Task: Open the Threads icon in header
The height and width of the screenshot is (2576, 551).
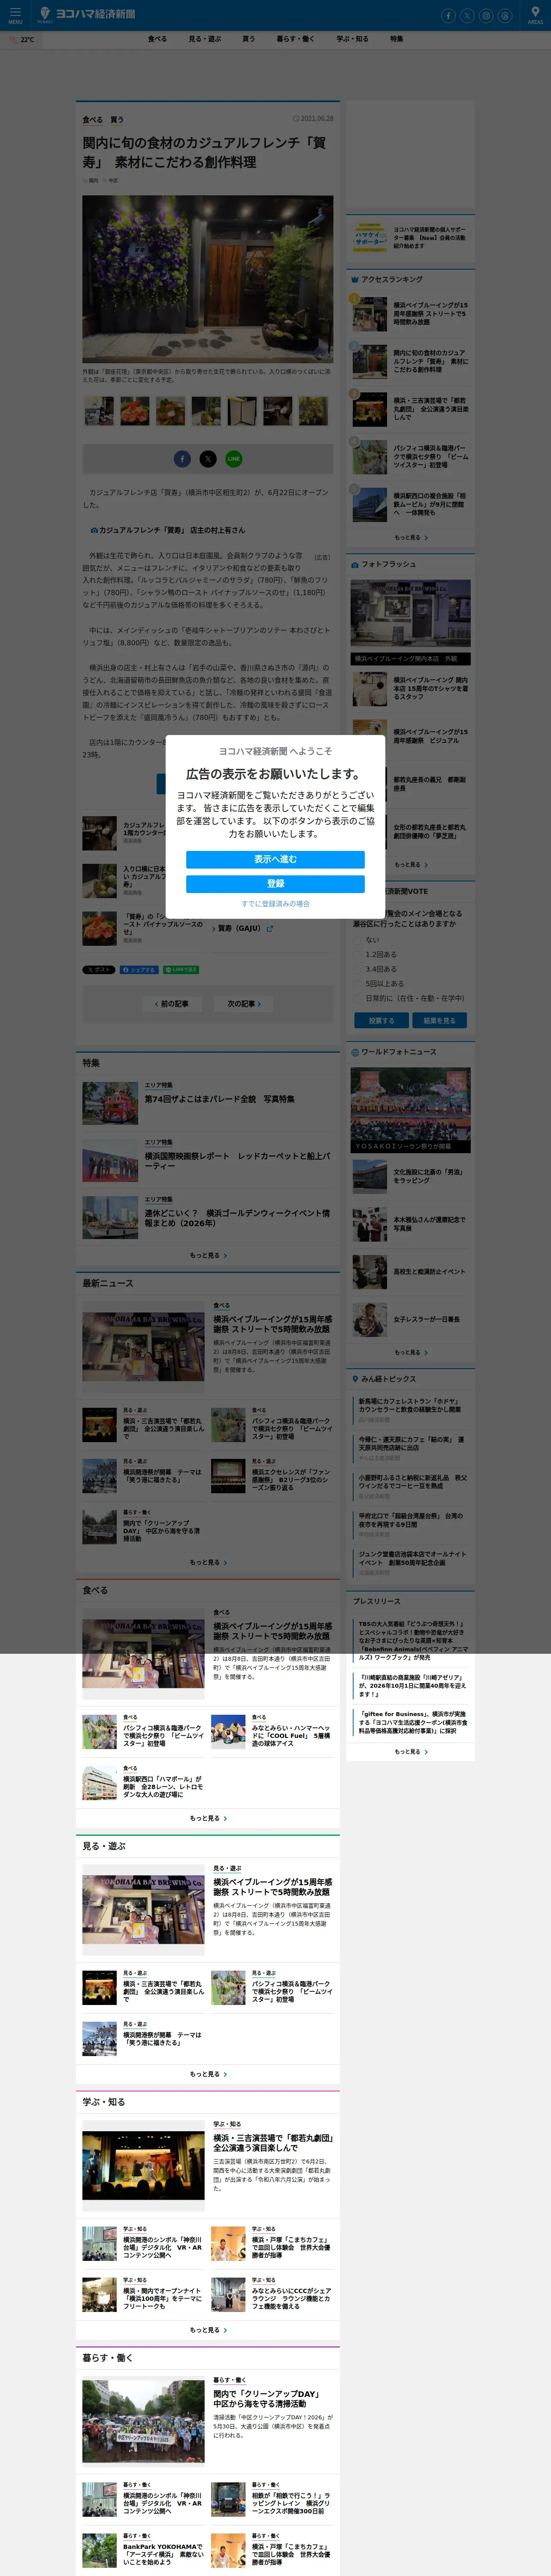Action: point(505,16)
